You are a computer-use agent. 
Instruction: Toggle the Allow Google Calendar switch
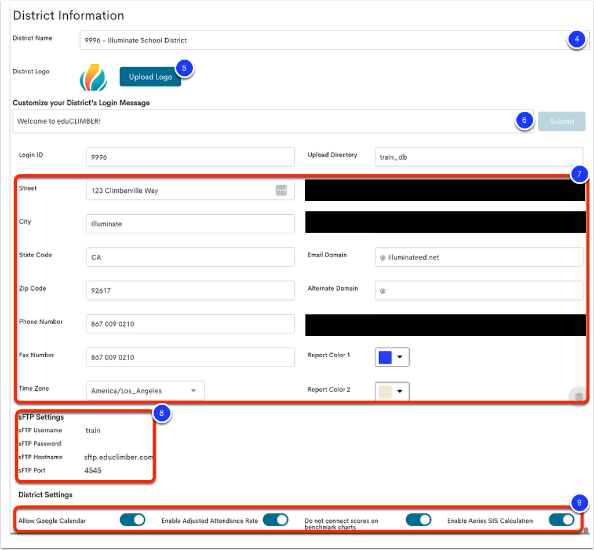[x=133, y=520]
